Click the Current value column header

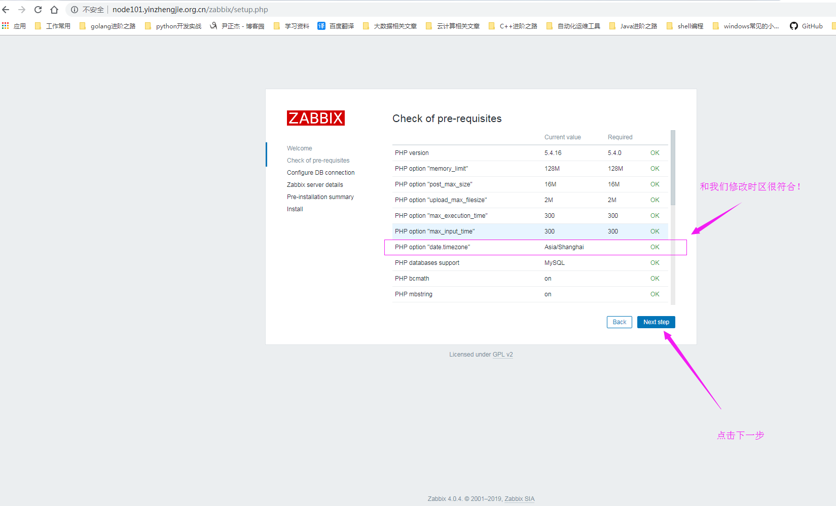click(x=563, y=137)
